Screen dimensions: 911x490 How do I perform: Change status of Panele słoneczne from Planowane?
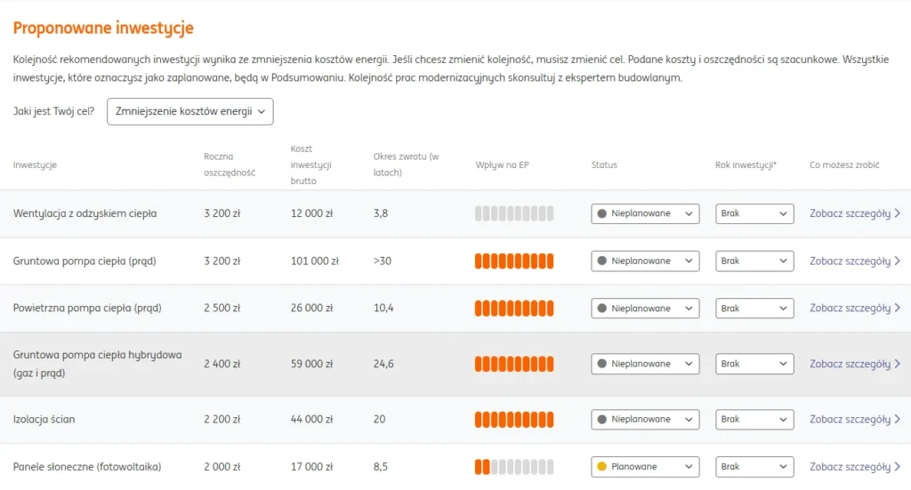[645, 467]
